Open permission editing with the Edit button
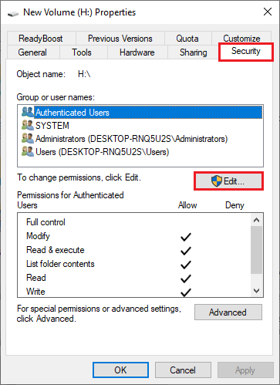Image resolution: width=280 pixels, height=385 pixels. (228, 181)
